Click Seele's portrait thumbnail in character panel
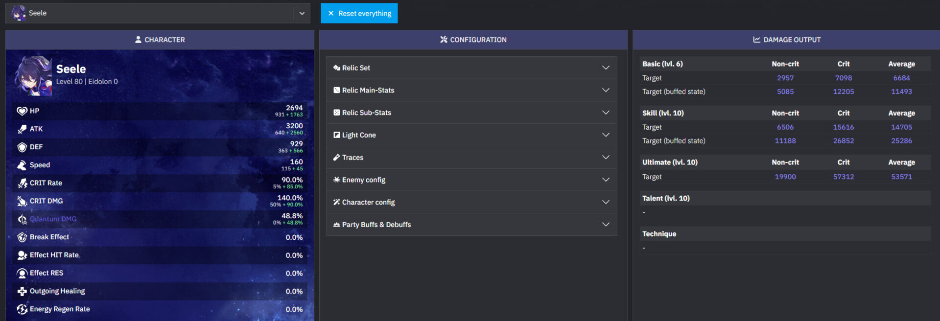Image resolution: width=940 pixels, height=321 pixels. 33,76
